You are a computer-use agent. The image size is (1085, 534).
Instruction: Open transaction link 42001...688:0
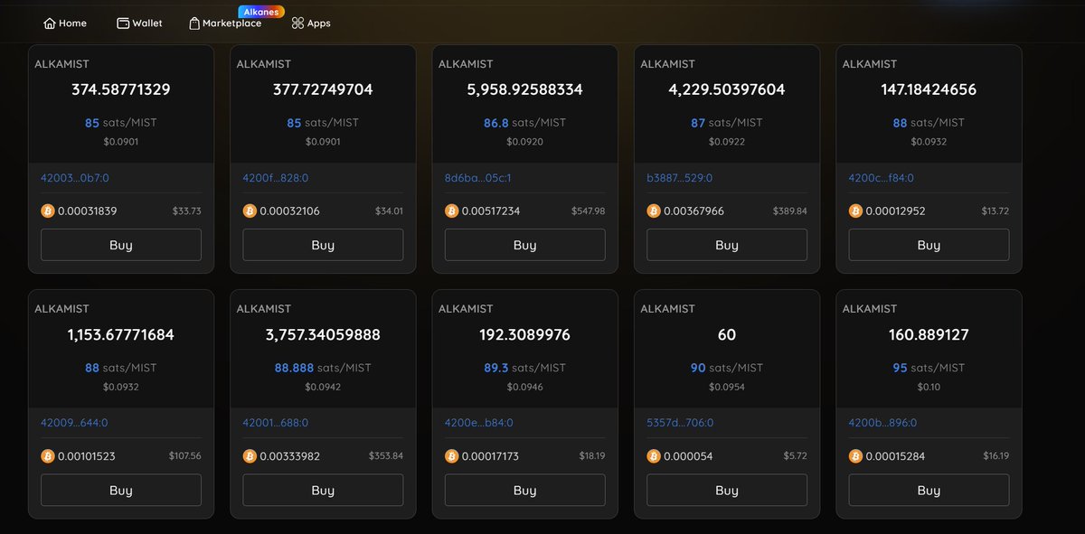tap(276, 422)
